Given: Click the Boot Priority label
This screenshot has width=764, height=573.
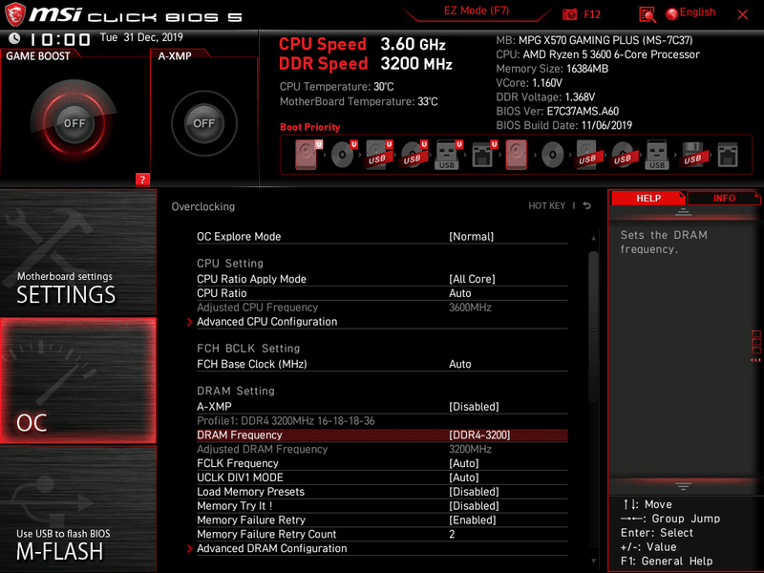Looking at the screenshot, I should point(309,127).
